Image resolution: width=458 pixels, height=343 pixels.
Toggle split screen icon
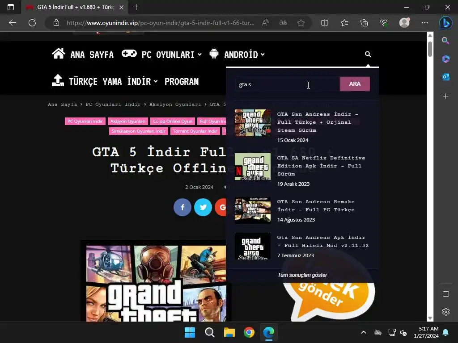coord(325,23)
